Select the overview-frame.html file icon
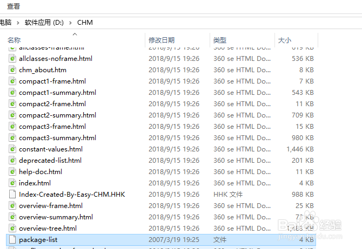 pos(12,205)
